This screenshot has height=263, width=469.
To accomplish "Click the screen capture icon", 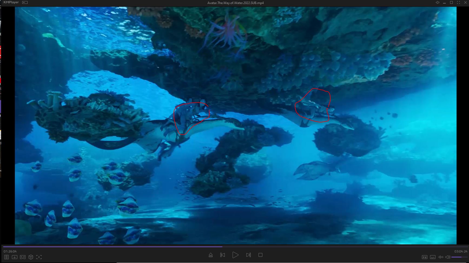I will click(39, 257).
